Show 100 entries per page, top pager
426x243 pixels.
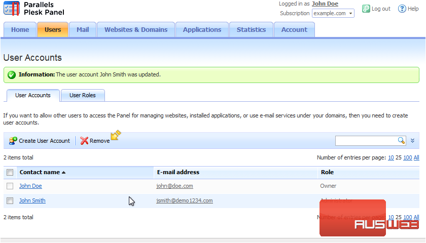(408, 157)
